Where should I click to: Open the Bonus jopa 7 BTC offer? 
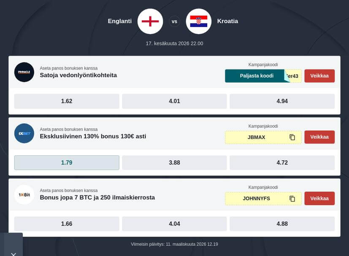point(97,197)
